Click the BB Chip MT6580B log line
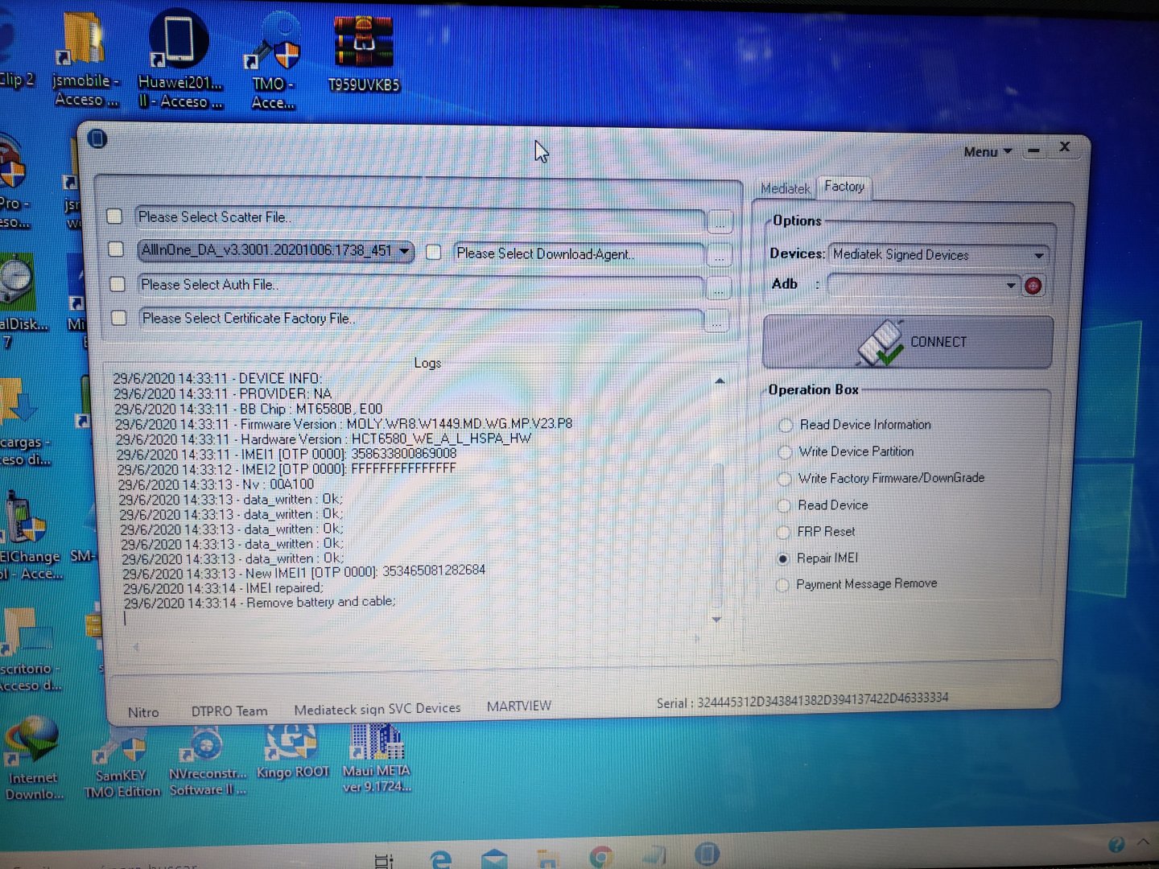 248,409
